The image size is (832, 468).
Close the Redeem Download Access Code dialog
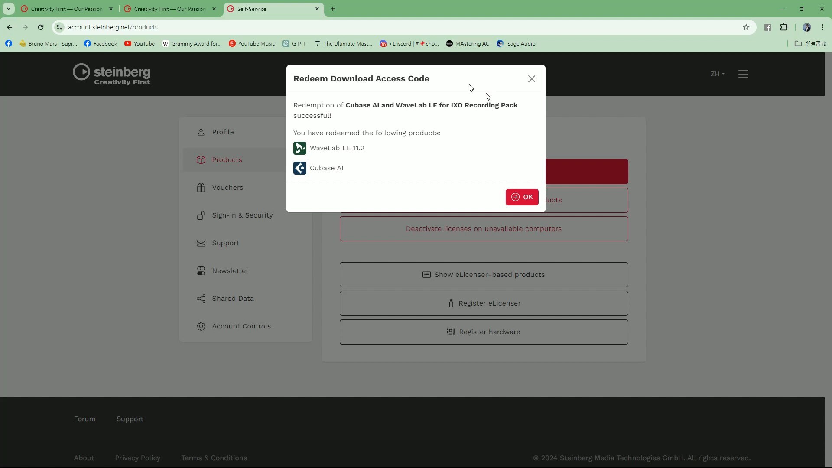[531, 79]
